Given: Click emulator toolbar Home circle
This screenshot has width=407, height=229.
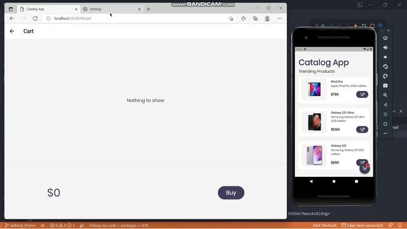Looking at the screenshot, I should (x=385, y=114).
